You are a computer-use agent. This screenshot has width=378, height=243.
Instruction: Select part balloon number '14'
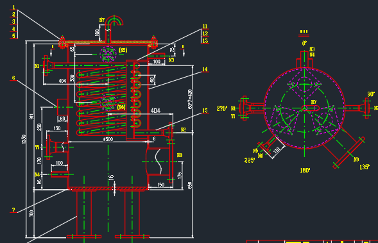click(x=205, y=69)
